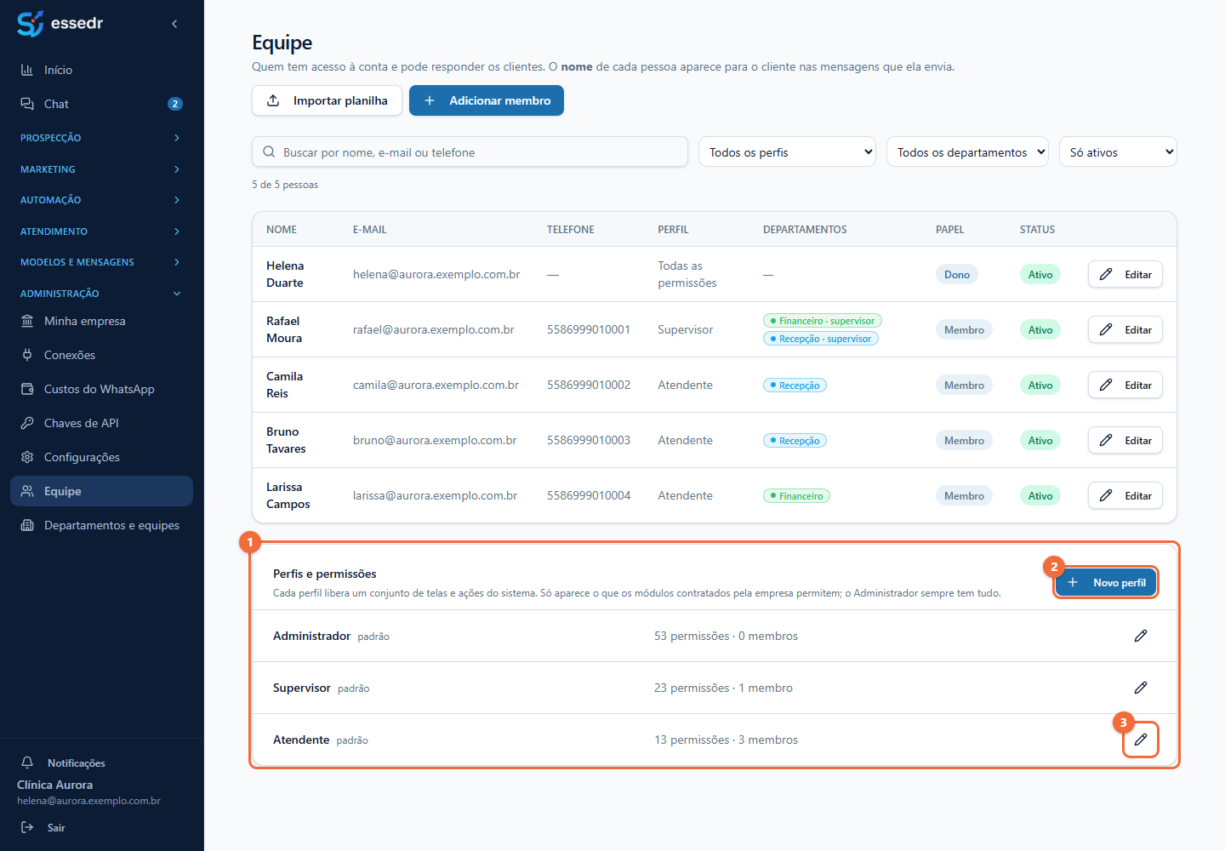The width and height of the screenshot is (1225, 851).
Task: Collapse the Administração menu group
Action: [x=102, y=294]
